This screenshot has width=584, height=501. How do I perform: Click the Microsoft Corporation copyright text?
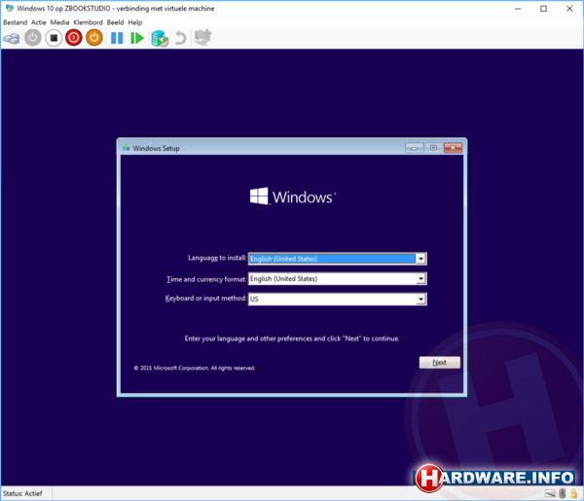[195, 368]
